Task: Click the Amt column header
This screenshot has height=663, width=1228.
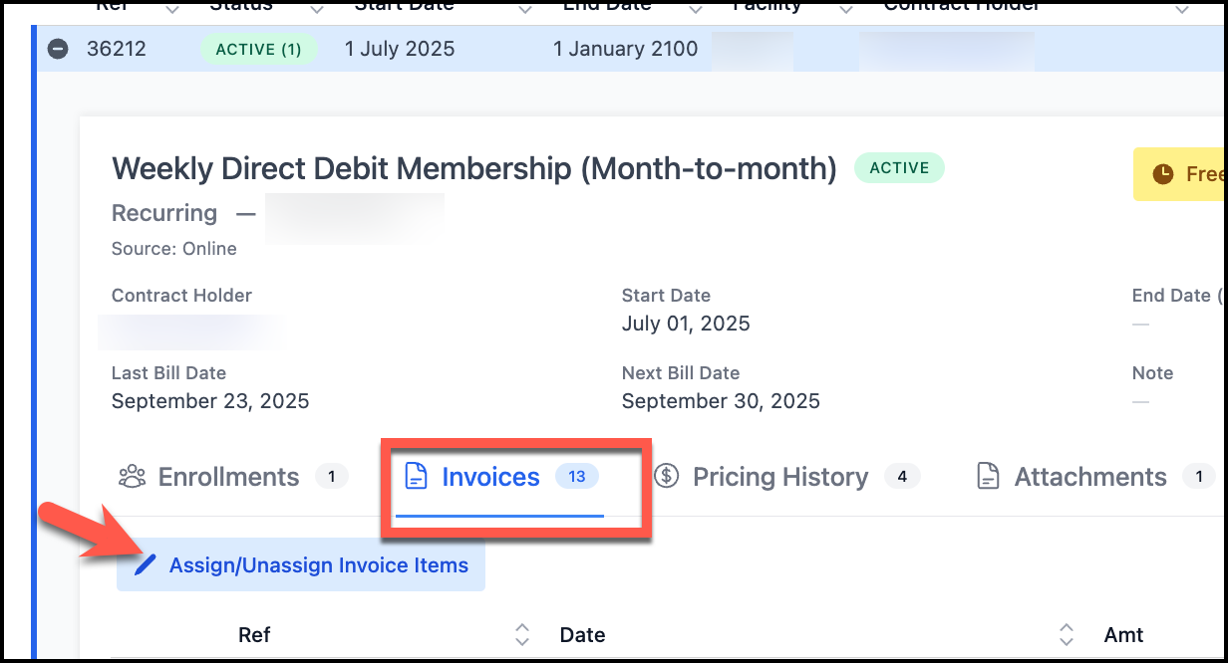Action: [x=1123, y=635]
